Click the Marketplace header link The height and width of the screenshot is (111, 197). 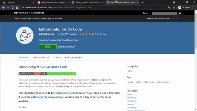coord(38,13)
